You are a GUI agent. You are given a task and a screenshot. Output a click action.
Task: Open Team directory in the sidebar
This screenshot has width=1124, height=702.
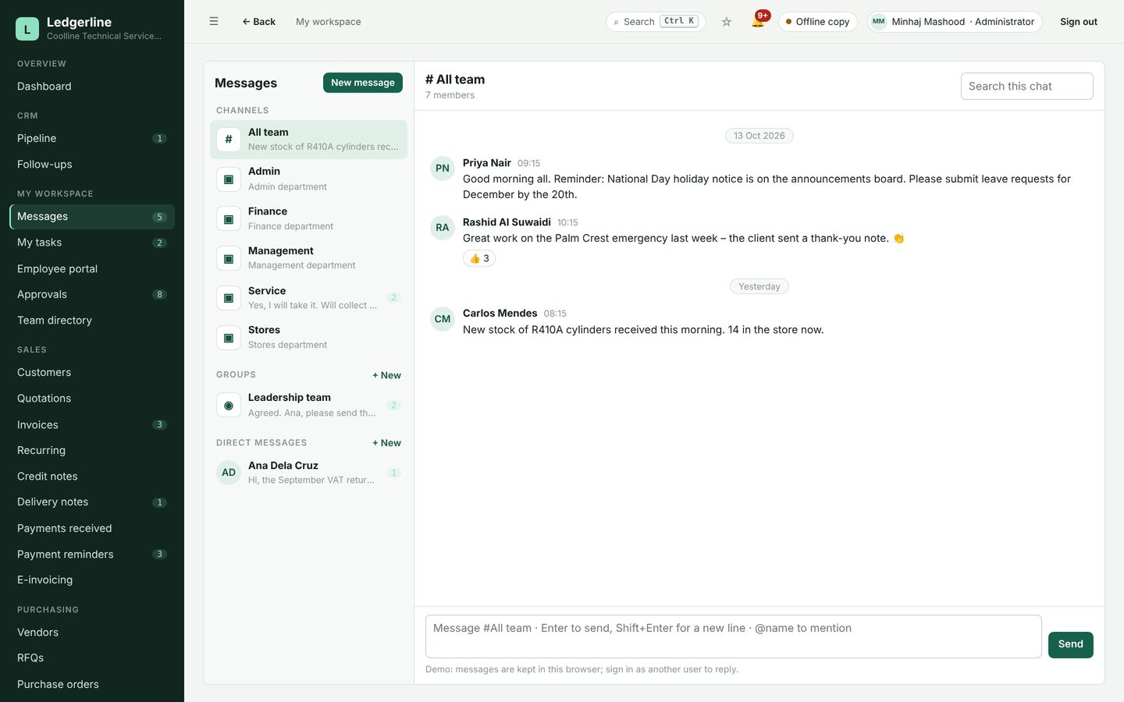[x=92, y=321]
